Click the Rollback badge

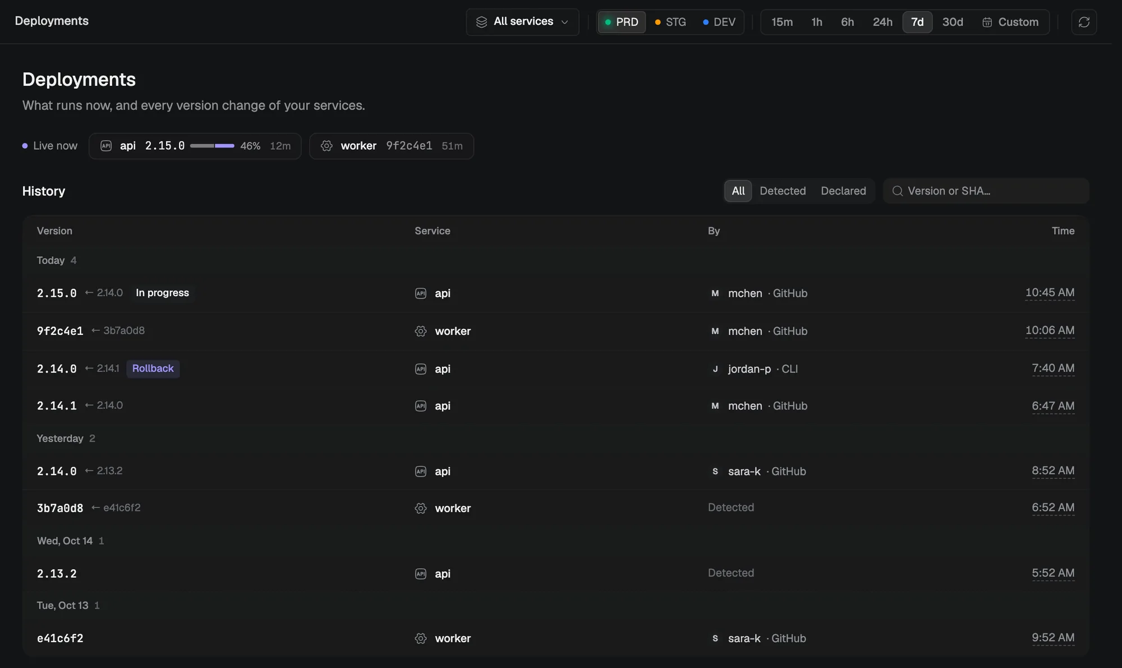coord(153,368)
